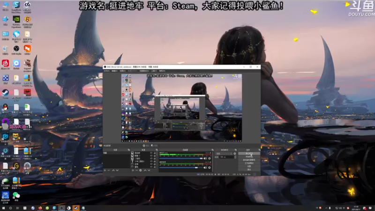Open Scene Collection menu in OBS

pos(144,71)
